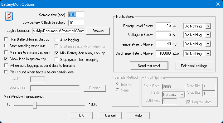This screenshot has width=223, height=123.
Task: Enable Auto logging checkbox
Action: (x=56, y=40)
